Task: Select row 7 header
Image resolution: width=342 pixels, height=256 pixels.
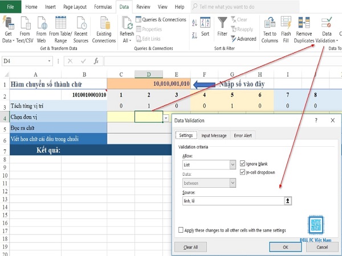Action: (5, 150)
